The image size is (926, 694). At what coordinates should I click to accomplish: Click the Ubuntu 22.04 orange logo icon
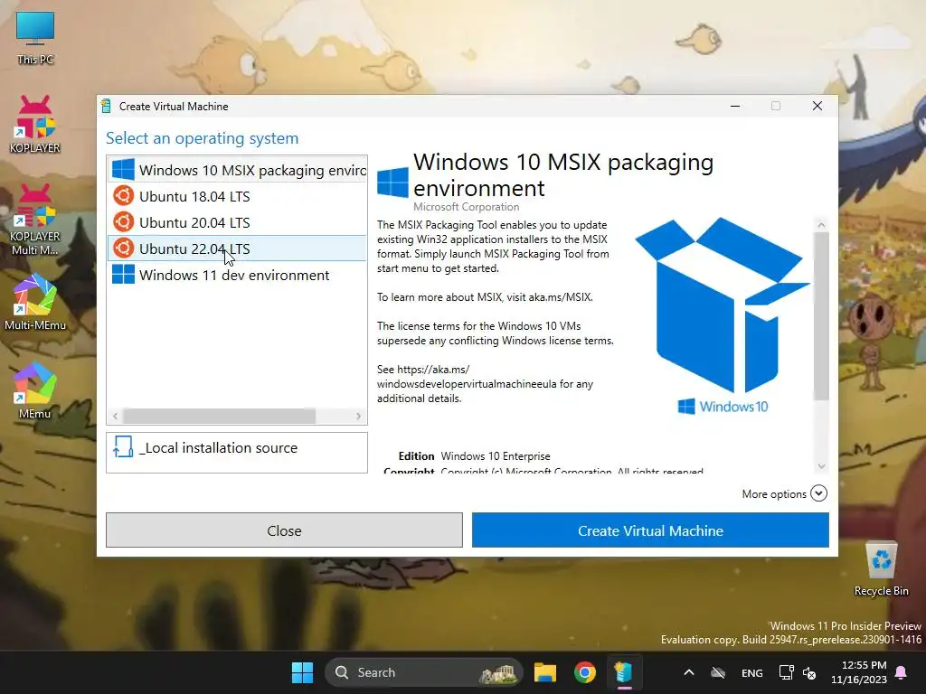pyautogui.click(x=123, y=248)
